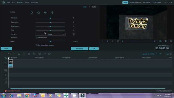This screenshot has width=174, height=98.
Task: Click the preview playback progress bar
Action: (x=136, y=41)
